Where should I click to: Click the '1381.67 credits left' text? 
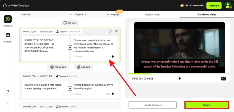194,6
